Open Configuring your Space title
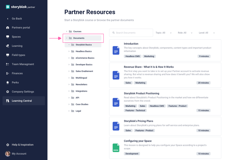This screenshot has width=244, height=160. tap(138, 141)
